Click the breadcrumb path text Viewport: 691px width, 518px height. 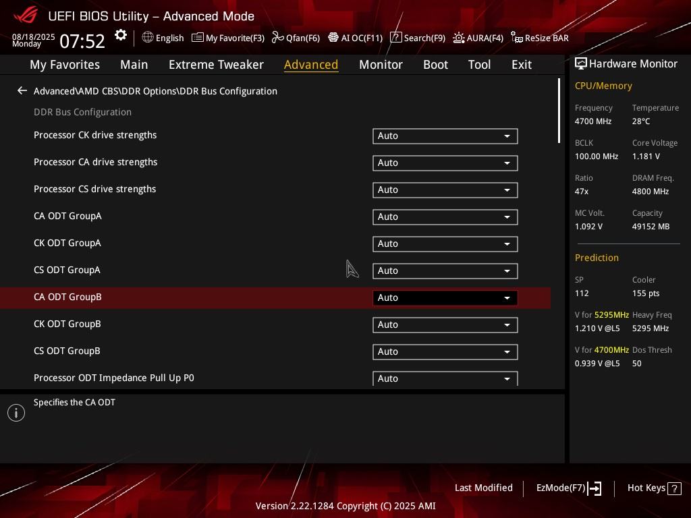(156, 91)
